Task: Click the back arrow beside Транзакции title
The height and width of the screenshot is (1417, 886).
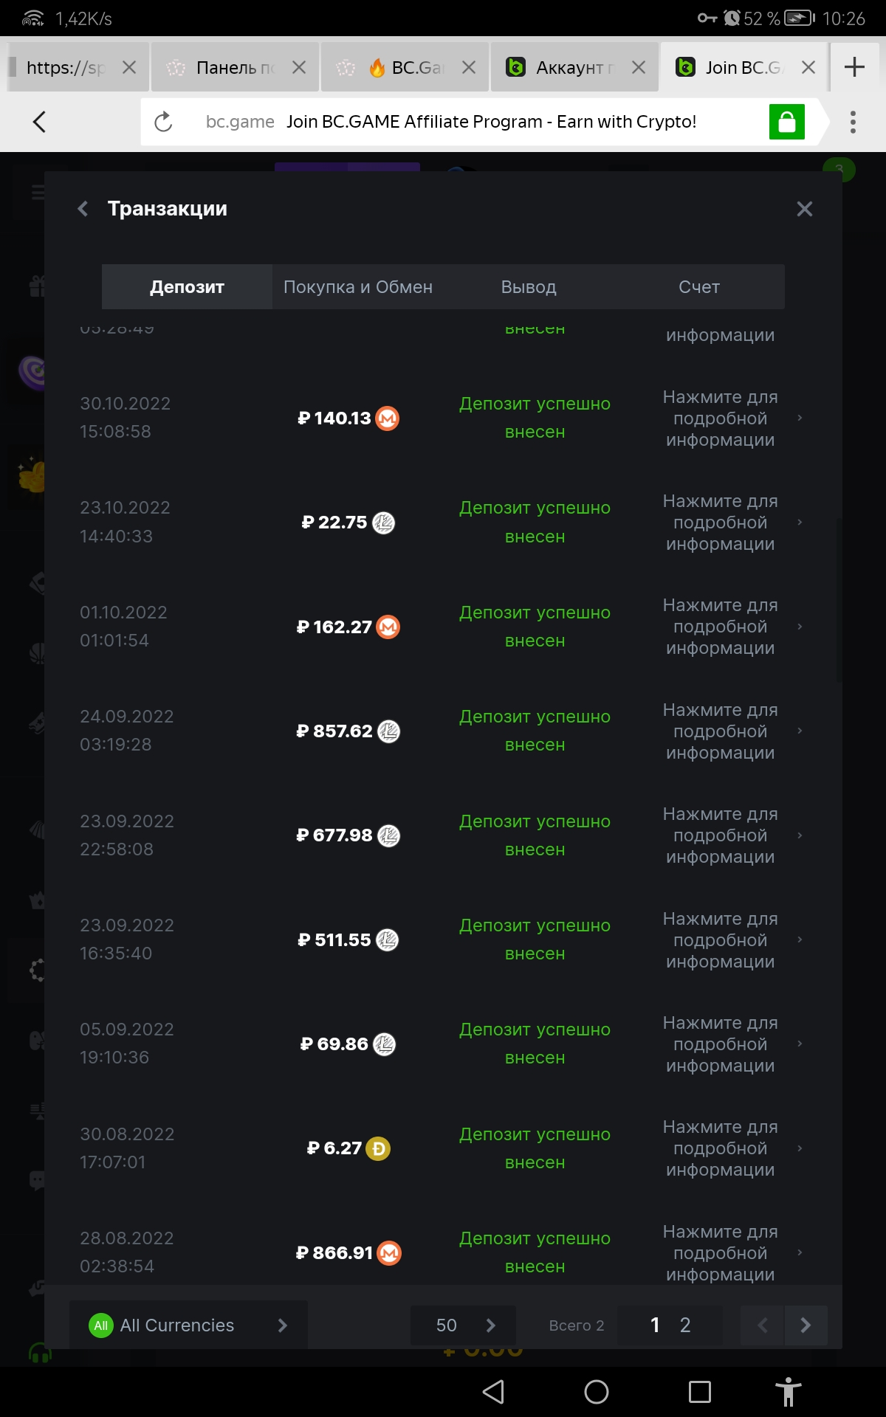Action: (x=83, y=209)
